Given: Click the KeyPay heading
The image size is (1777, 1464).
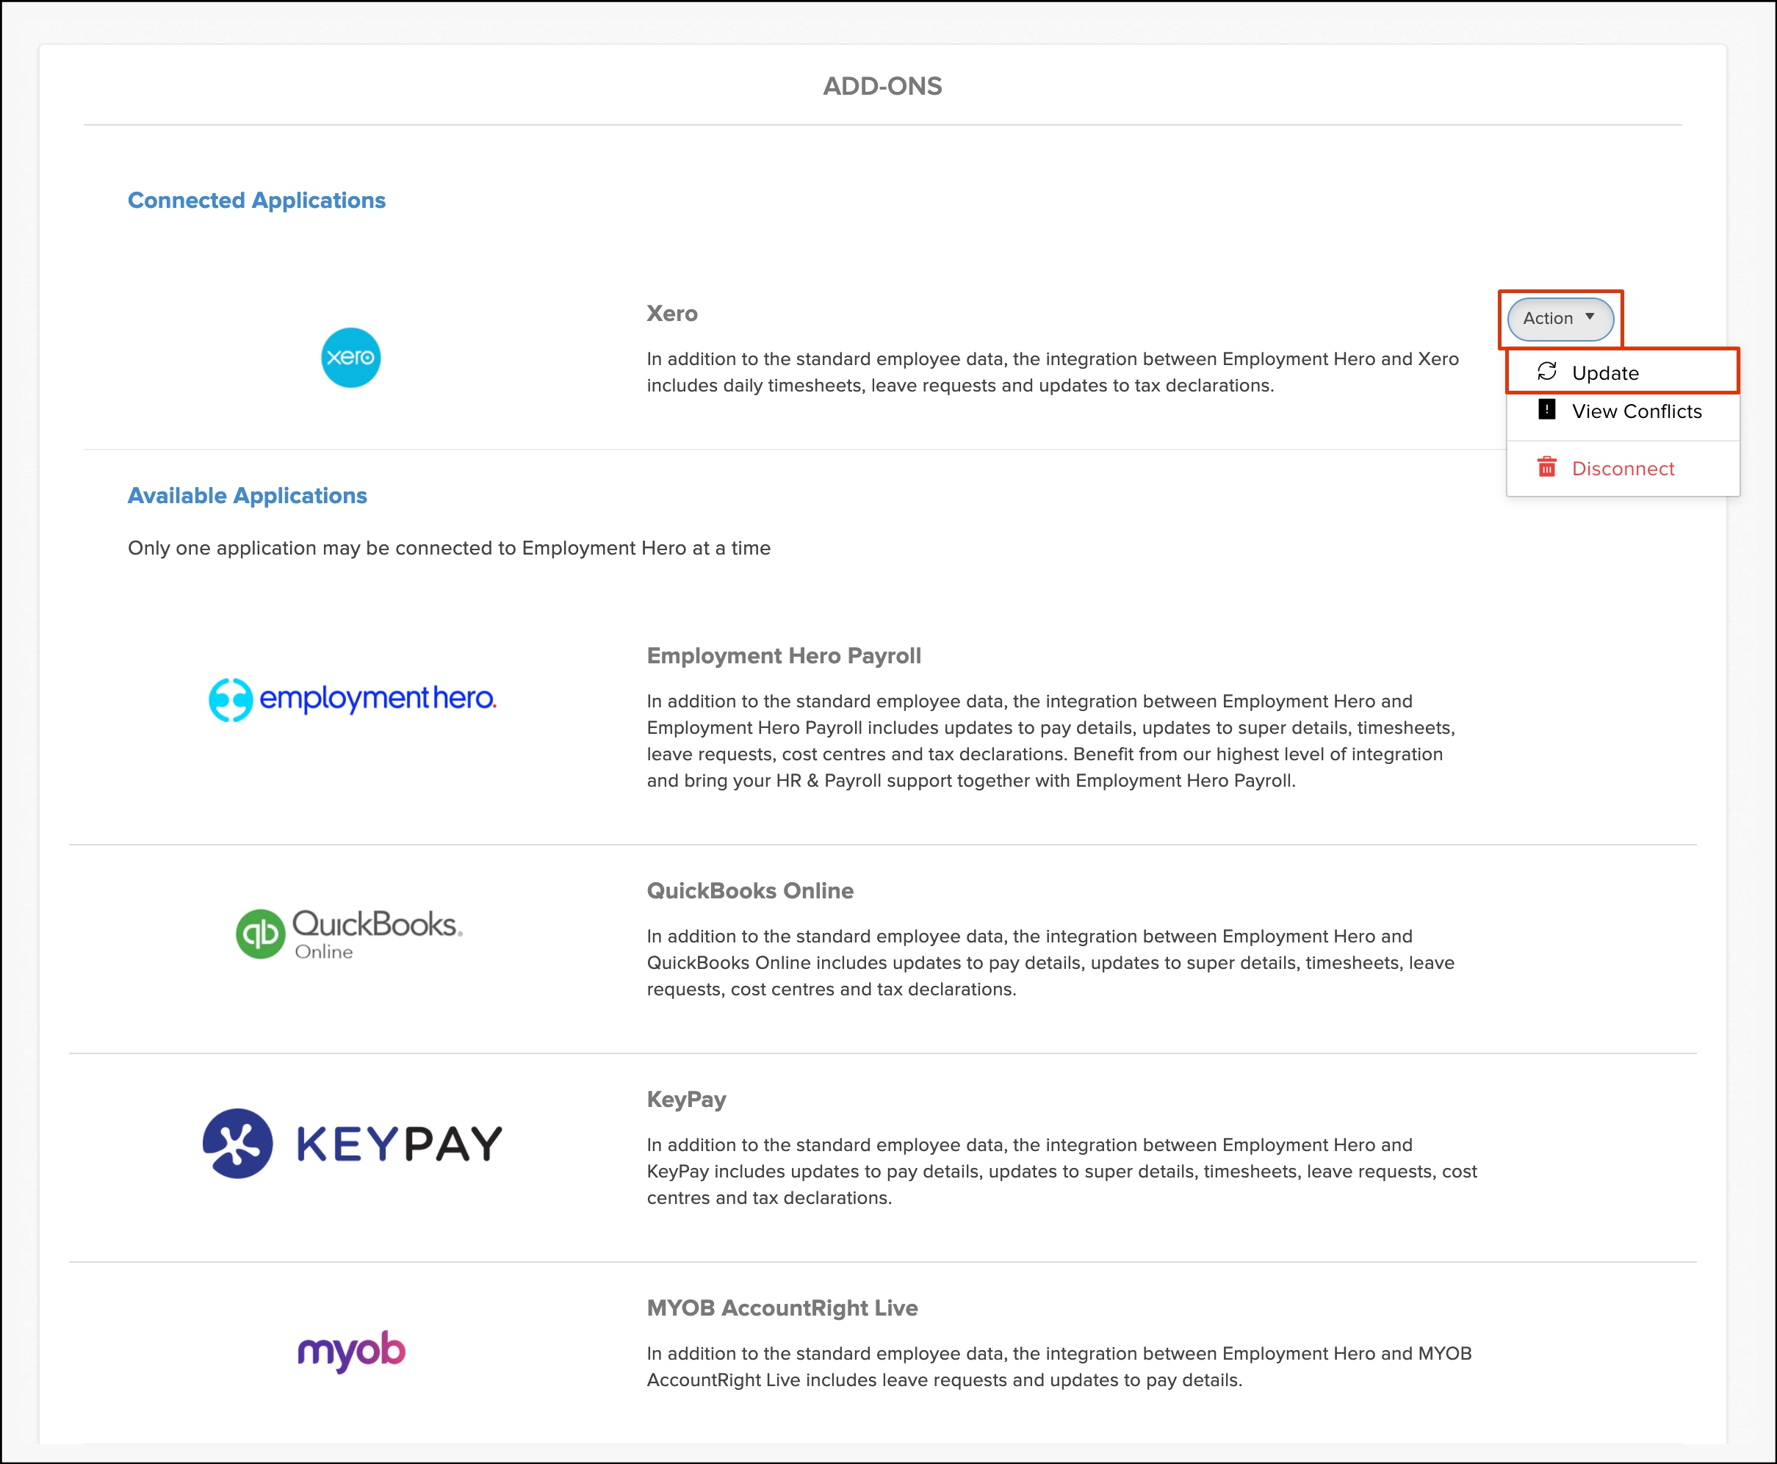Looking at the screenshot, I should pos(685,1100).
